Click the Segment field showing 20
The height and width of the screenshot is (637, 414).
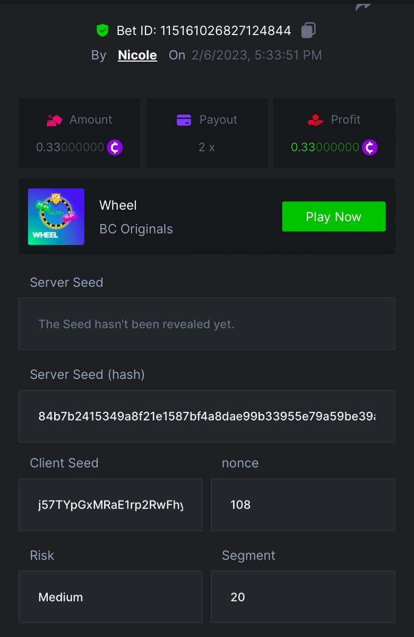click(303, 597)
